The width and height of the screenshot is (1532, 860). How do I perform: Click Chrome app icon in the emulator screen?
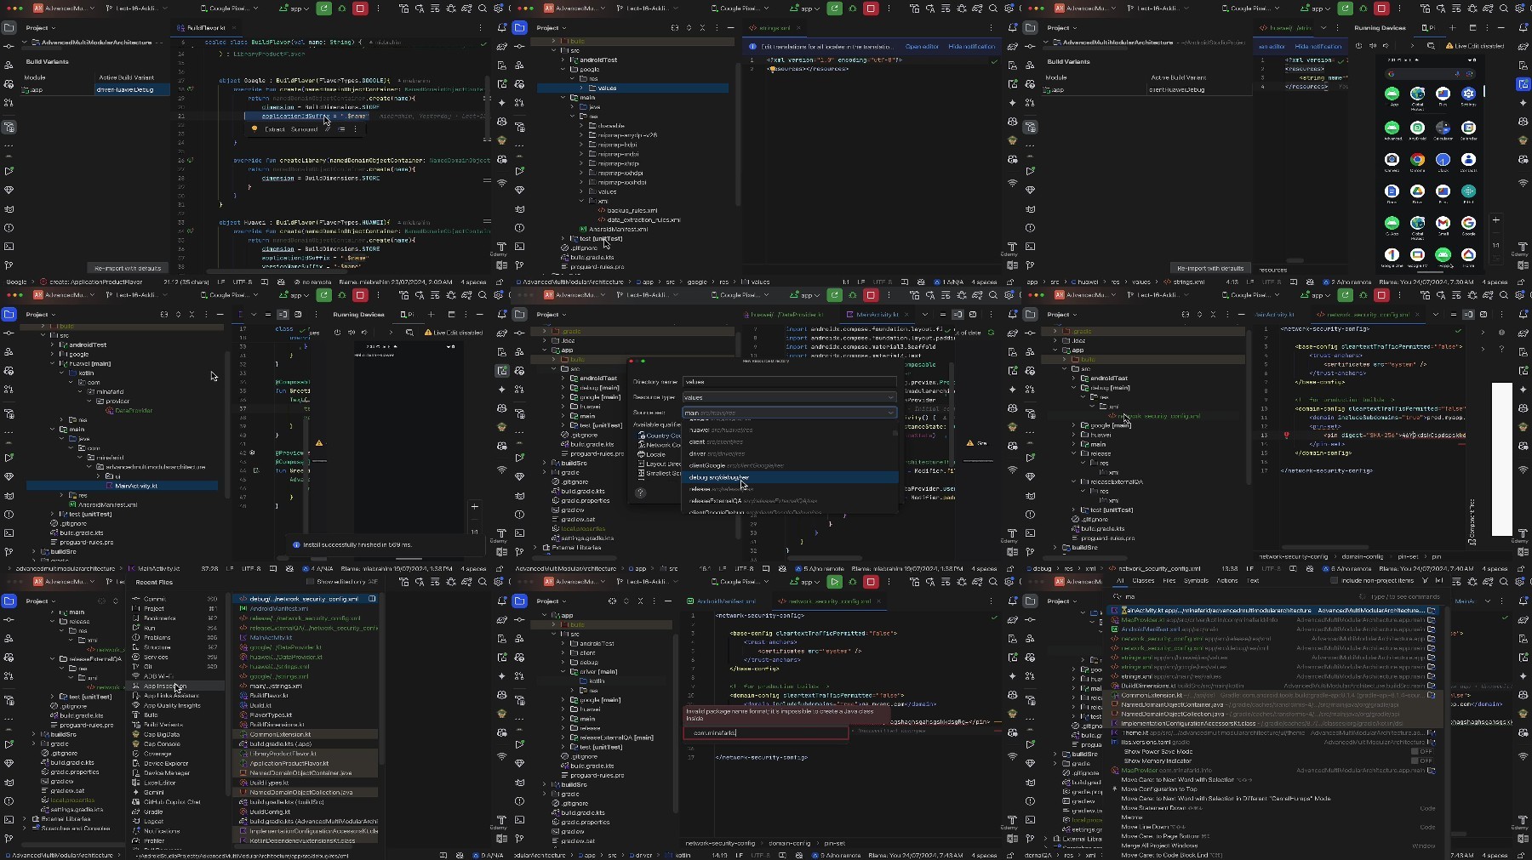point(1417,160)
